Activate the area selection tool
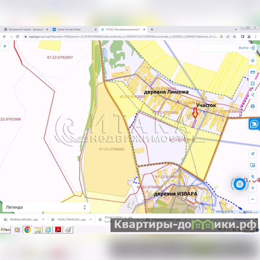 pos(253,84)
